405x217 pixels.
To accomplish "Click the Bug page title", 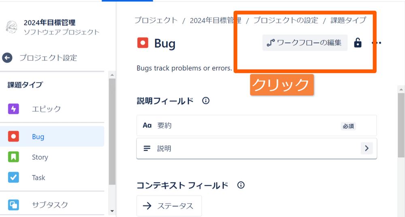I will point(165,43).
